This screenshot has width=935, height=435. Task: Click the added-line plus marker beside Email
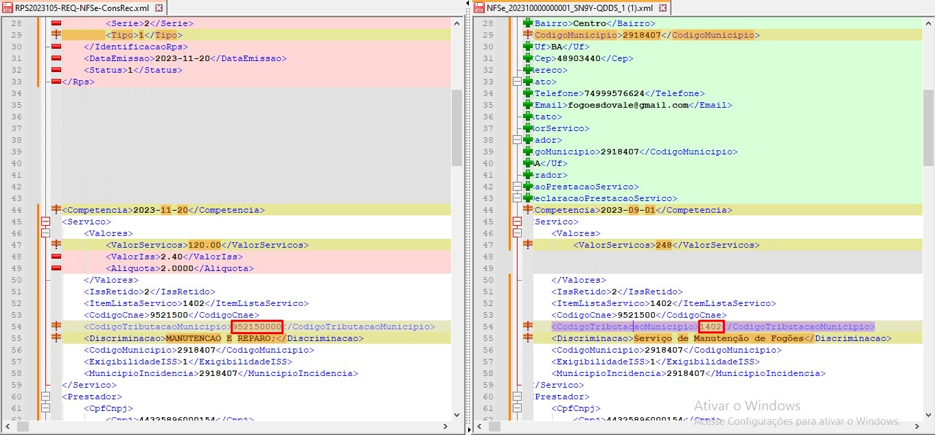pos(528,105)
